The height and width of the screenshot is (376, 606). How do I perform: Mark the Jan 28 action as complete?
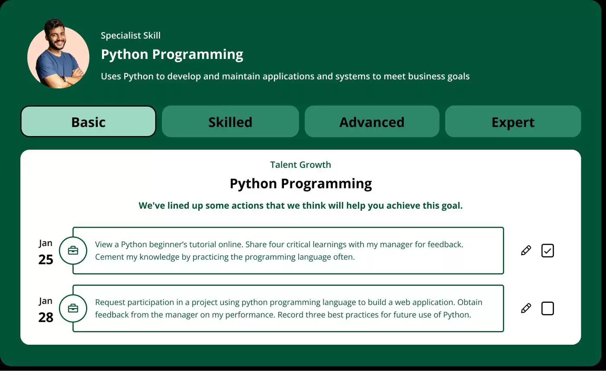[x=547, y=308]
